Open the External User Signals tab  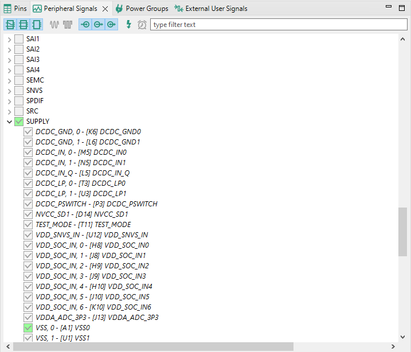pos(211,9)
